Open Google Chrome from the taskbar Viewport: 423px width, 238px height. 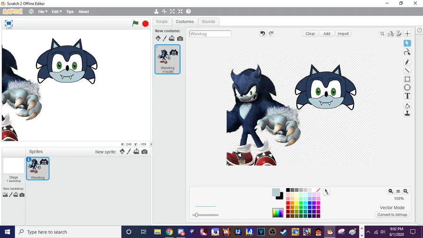click(169, 232)
